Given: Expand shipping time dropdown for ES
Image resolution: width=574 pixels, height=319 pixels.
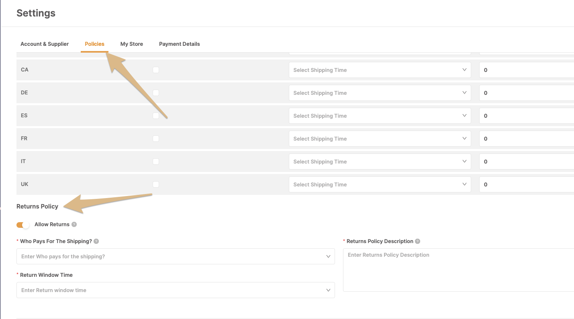Looking at the screenshot, I should (379, 116).
